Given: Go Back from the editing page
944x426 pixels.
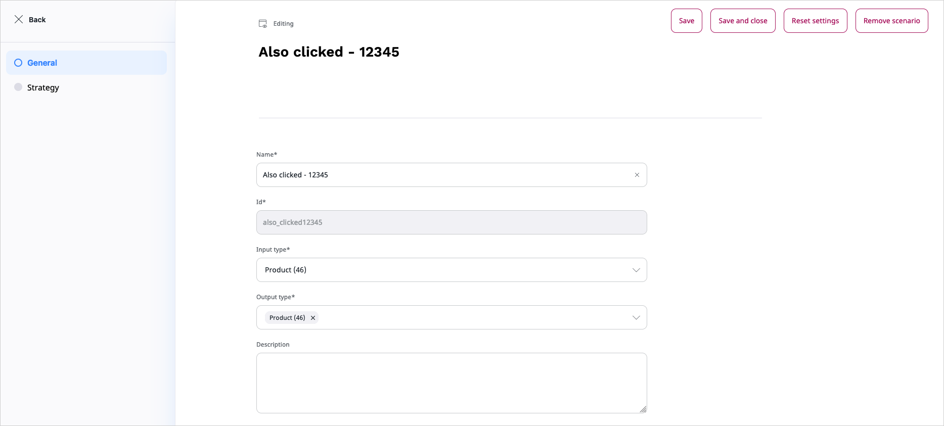Looking at the screenshot, I should pos(37,20).
